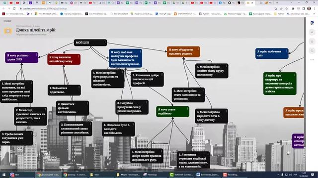Viewport: 318px width, 178px height.
Task: Show hidden system tray icons chevron
Action: (278, 175)
